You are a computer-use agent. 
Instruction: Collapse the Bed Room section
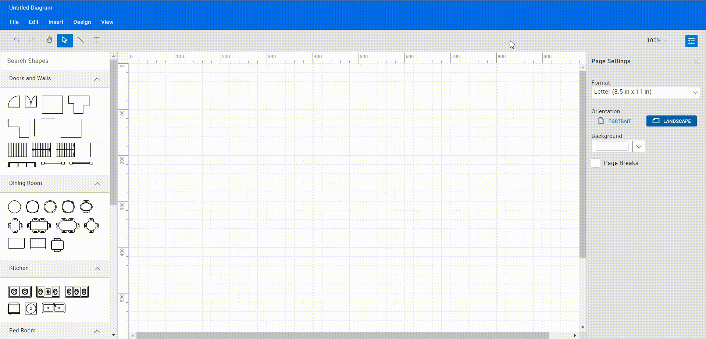click(x=97, y=331)
